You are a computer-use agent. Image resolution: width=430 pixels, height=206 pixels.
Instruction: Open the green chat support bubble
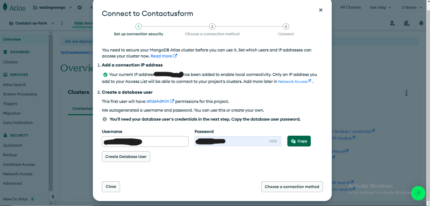click(418, 193)
